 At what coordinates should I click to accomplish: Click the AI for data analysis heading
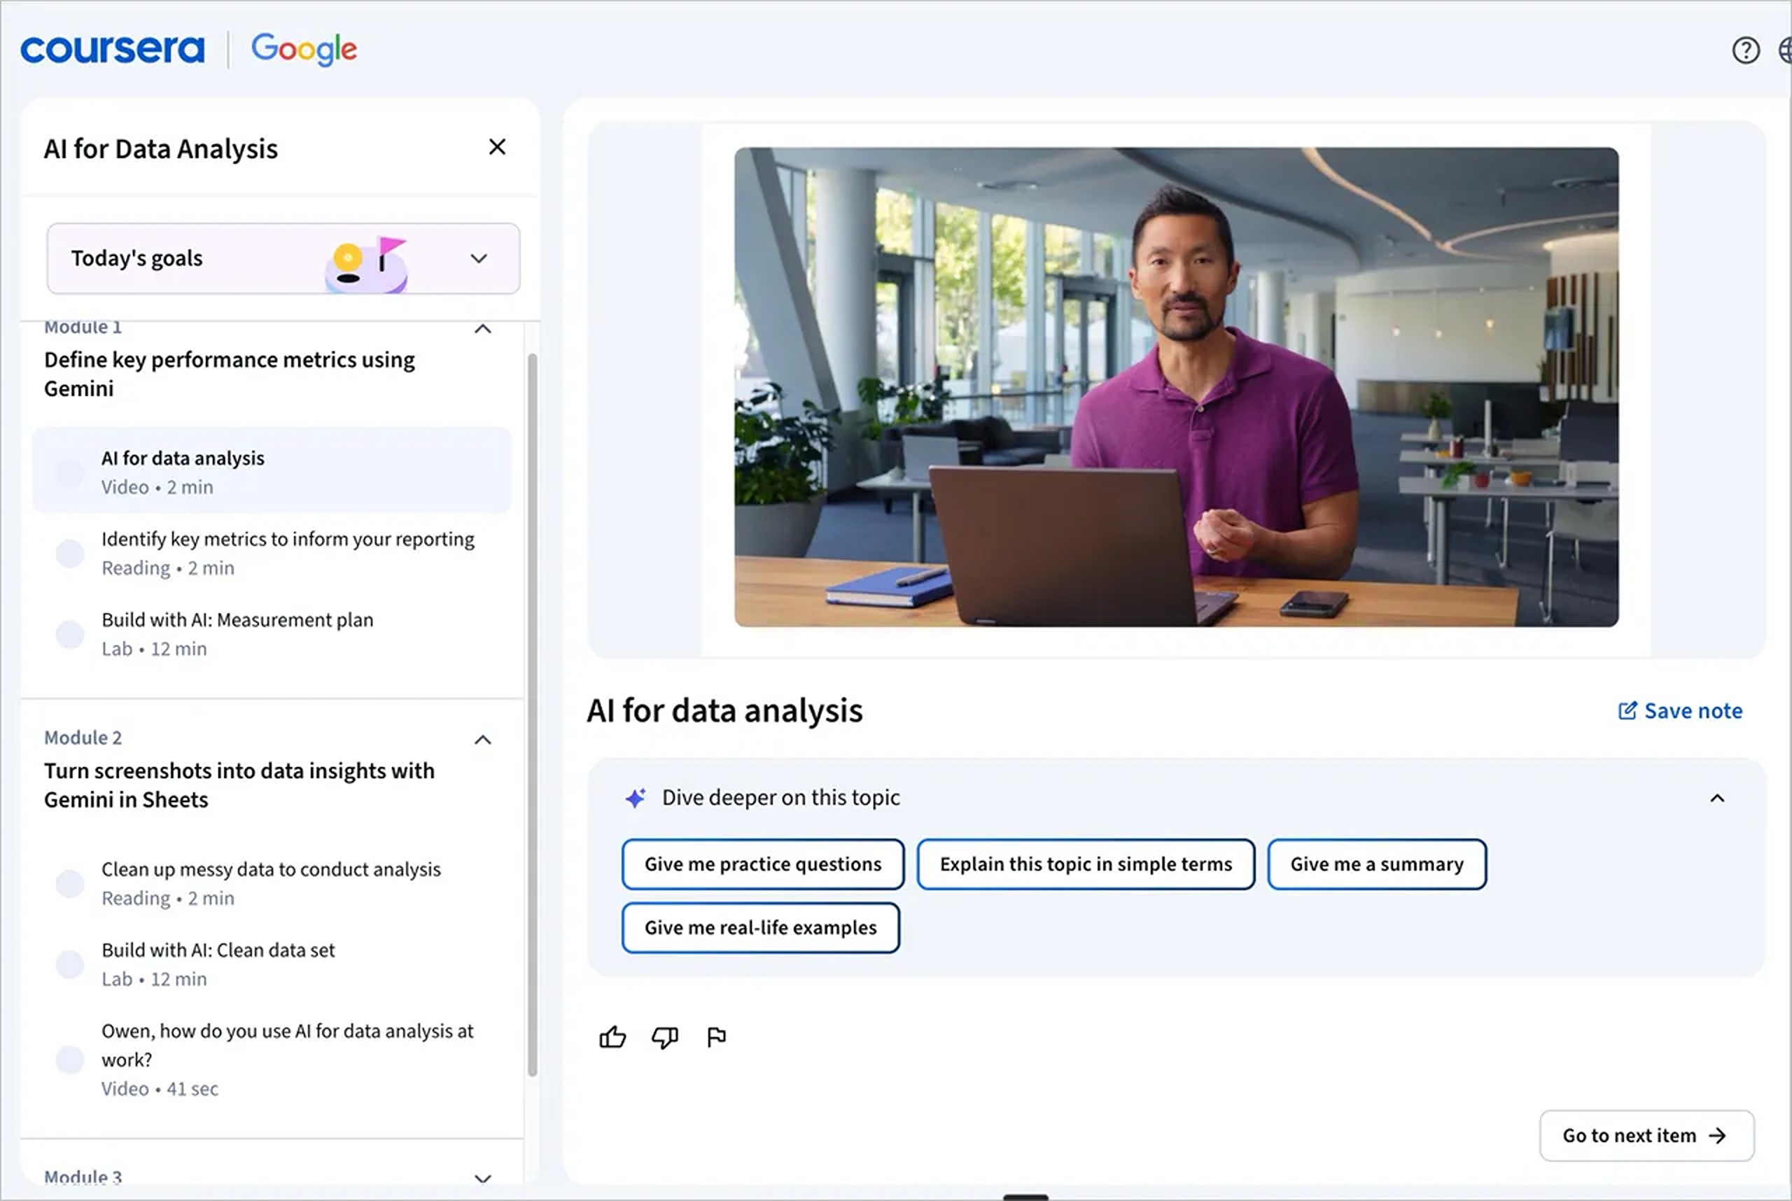coord(724,711)
